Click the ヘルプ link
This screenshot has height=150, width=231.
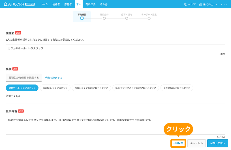pyautogui.click(x=192, y=4)
